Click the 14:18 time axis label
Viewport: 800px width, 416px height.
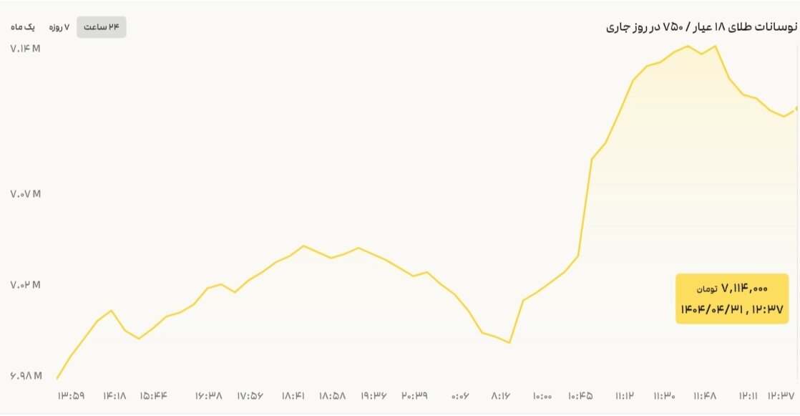tap(114, 395)
